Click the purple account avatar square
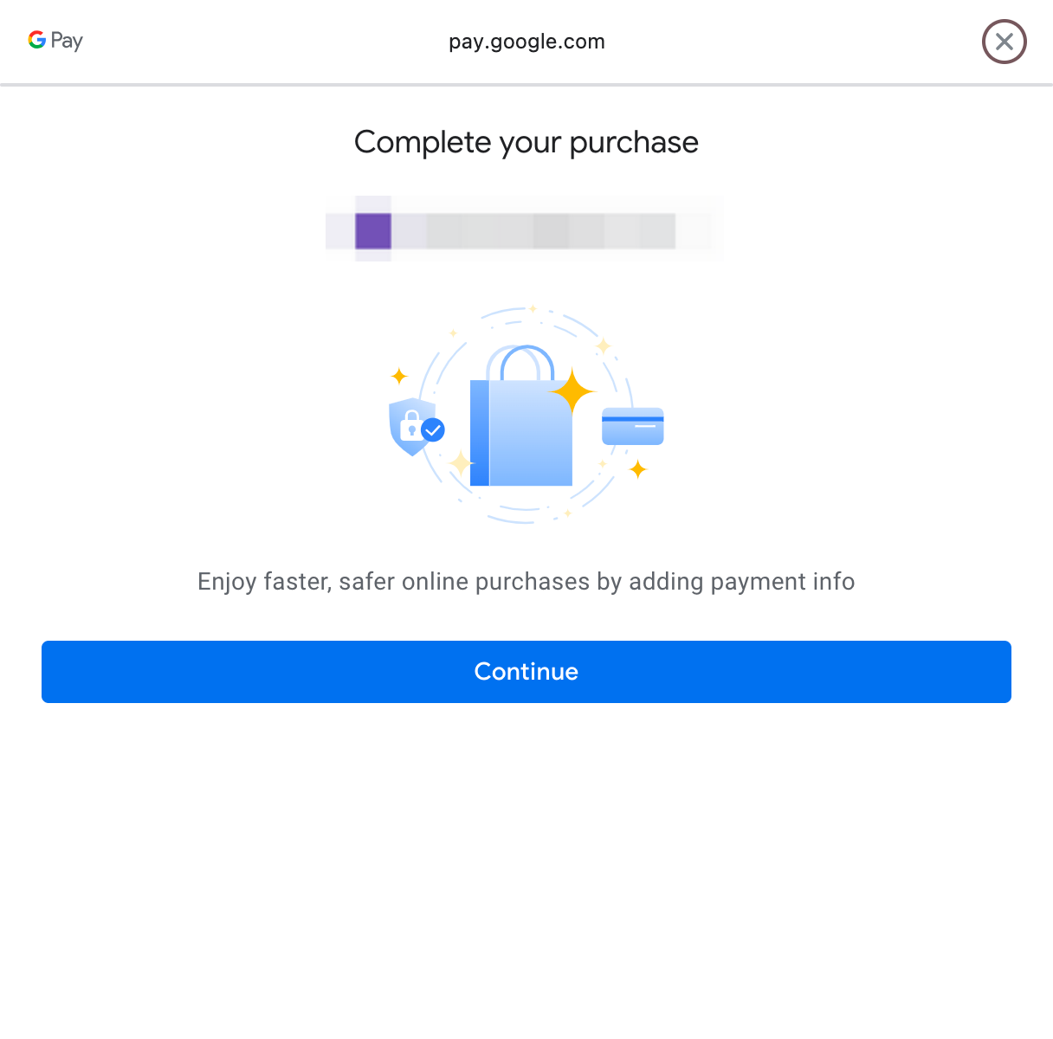 (x=373, y=231)
